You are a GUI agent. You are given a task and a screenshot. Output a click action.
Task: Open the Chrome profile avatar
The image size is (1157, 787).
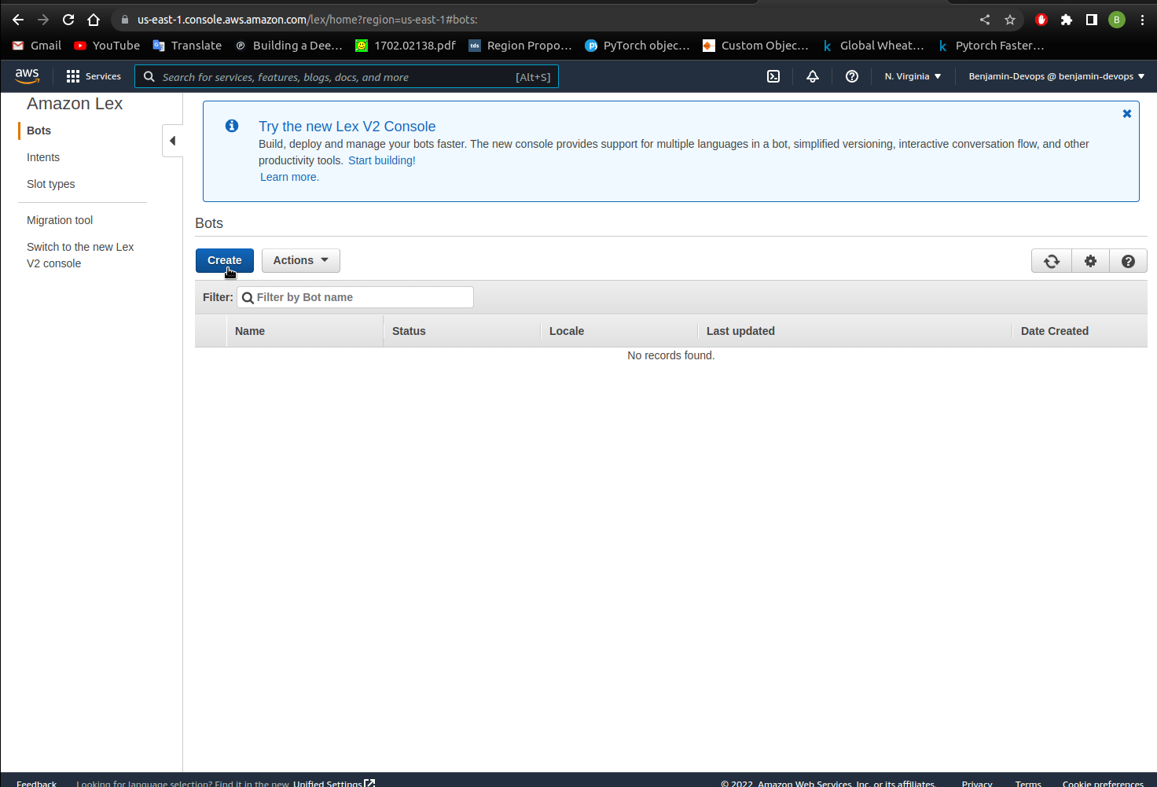coord(1117,20)
